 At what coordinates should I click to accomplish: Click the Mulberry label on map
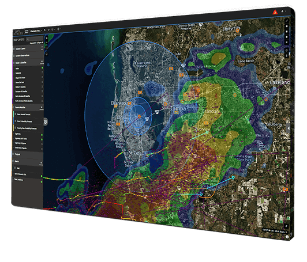[275, 124]
